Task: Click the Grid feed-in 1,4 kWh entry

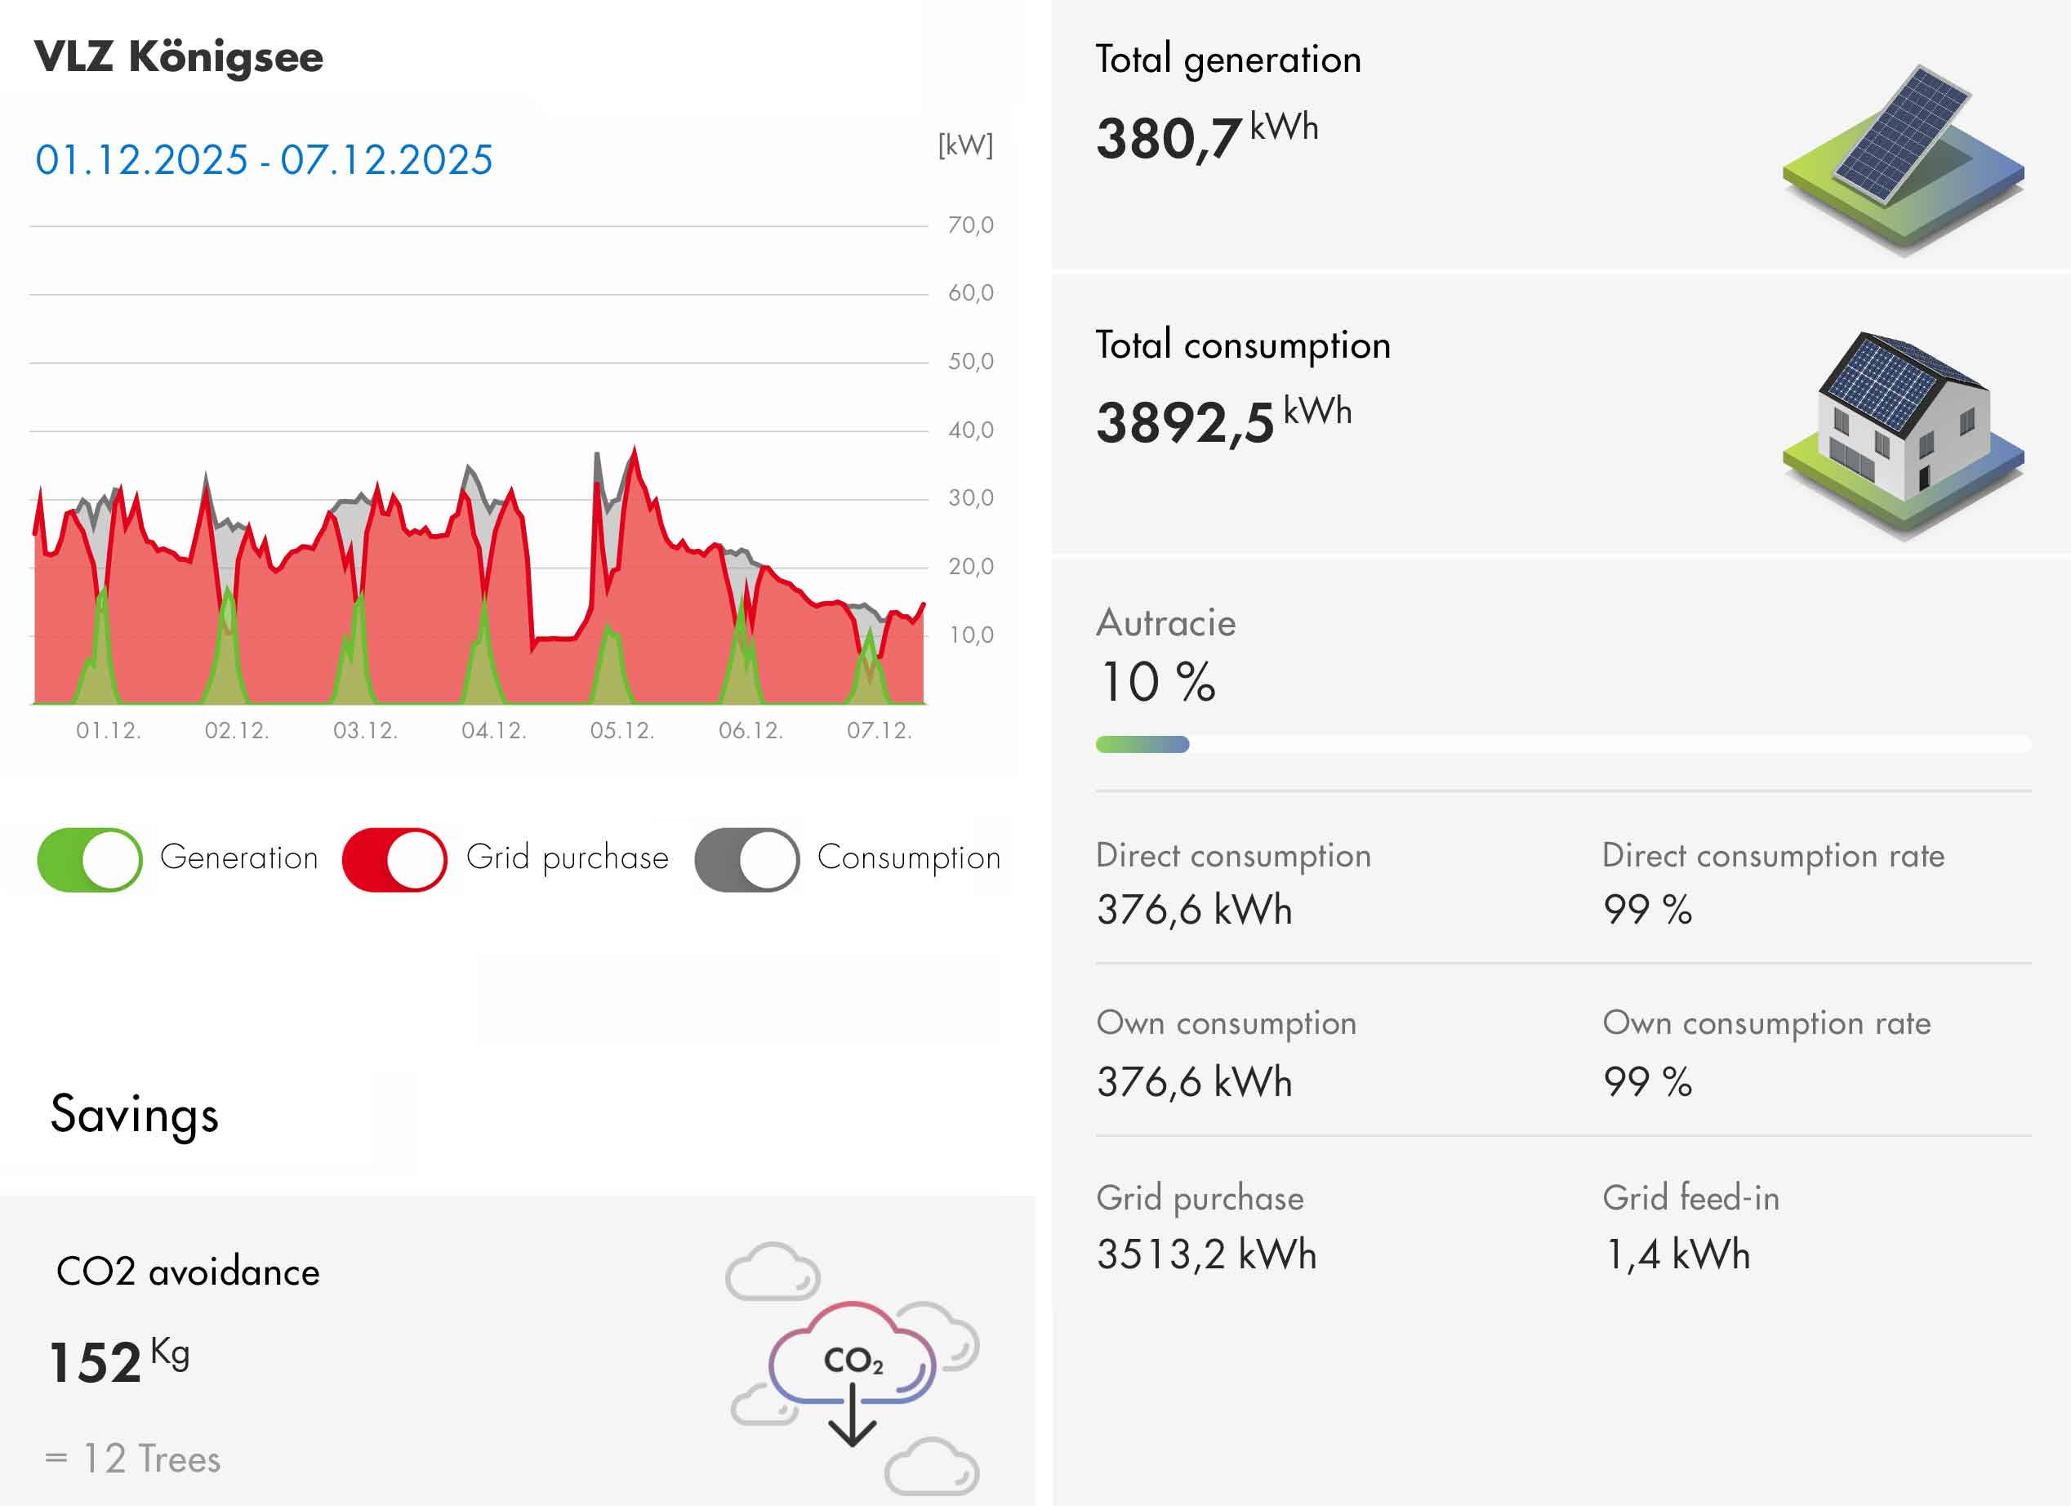Action: point(1677,1254)
